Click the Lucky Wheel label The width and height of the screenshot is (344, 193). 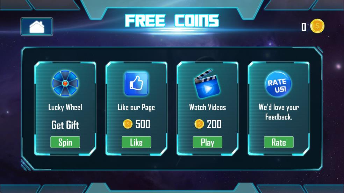point(65,107)
